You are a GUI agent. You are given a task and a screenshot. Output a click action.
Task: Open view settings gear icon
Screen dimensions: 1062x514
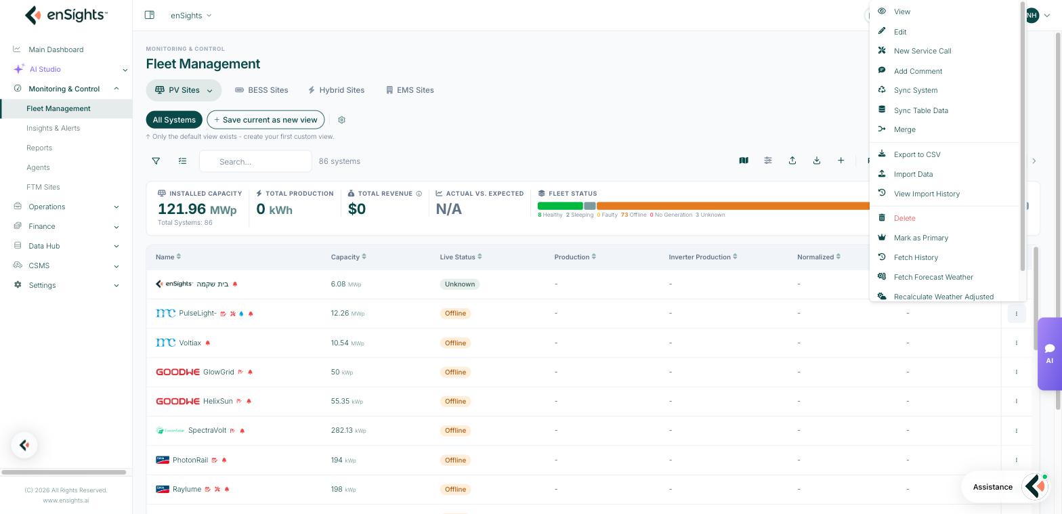click(341, 120)
